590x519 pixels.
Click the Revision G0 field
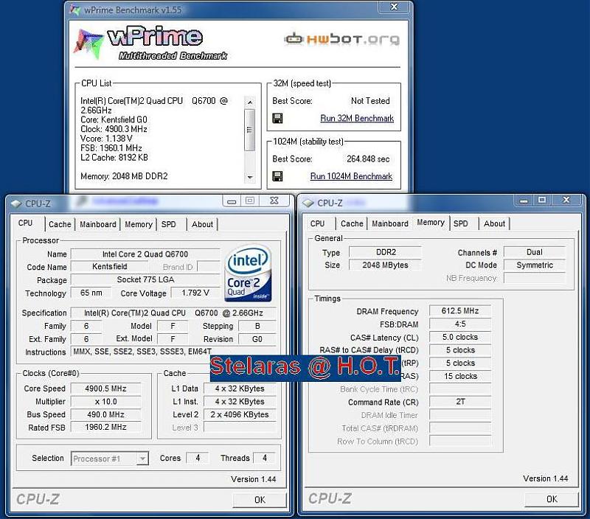tap(257, 339)
